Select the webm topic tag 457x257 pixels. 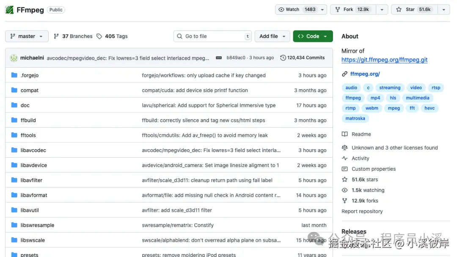(372, 108)
